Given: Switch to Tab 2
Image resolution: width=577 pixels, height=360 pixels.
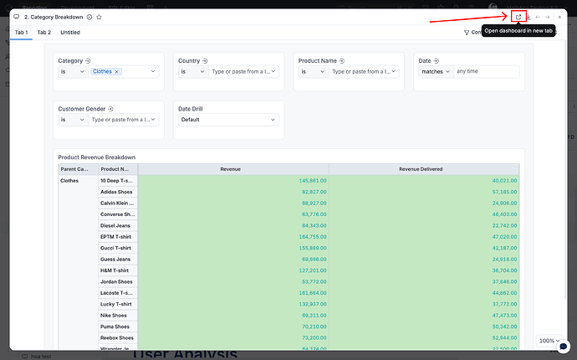Looking at the screenshot, I should [x=44, y=33].
